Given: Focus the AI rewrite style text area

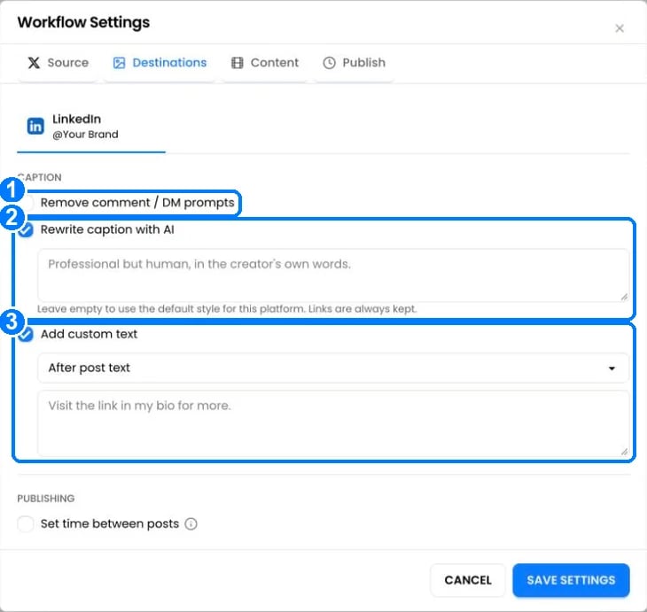Looking at the screenshot, I should click(x=333, y=275).
